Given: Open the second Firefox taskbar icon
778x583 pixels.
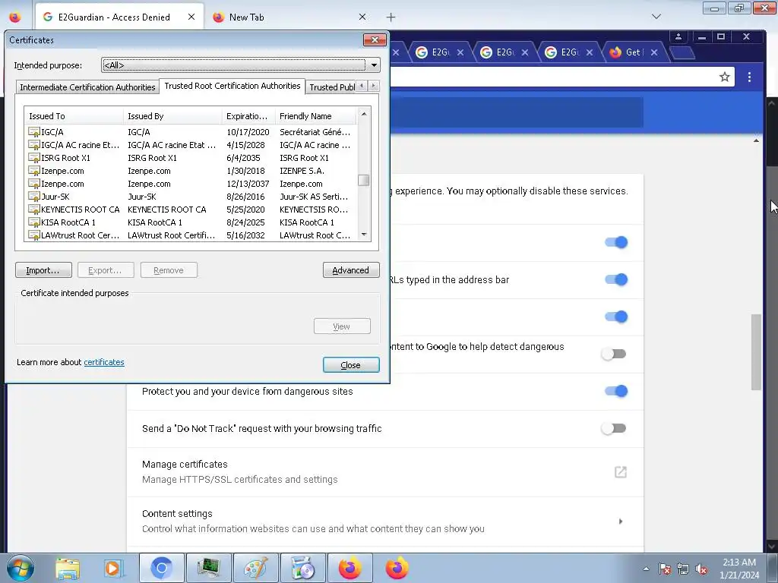Looking at the screenshot, I should pyautogui.click(x=397, y=568).
